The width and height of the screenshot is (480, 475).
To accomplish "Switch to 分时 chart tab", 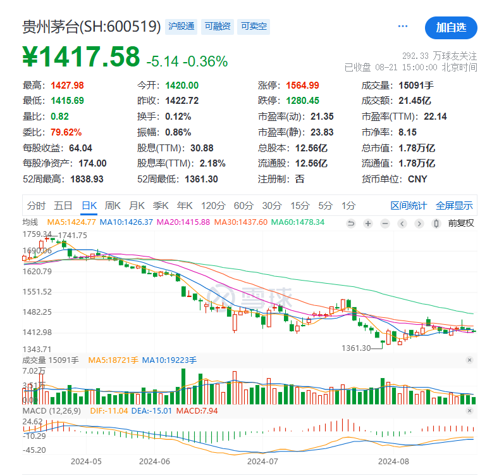I will click(36, 205).
